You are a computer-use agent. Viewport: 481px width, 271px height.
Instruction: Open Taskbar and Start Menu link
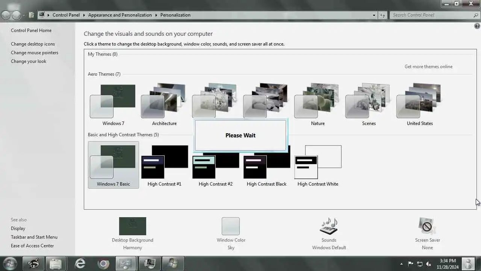(x=34, y=237)
